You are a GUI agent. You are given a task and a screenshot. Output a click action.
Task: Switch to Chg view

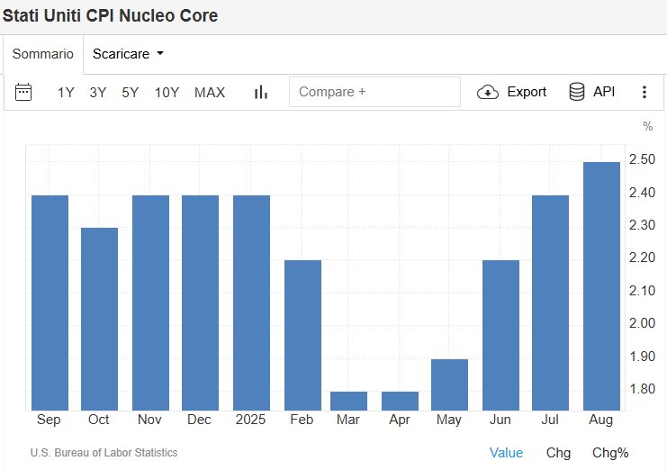(558, 453)
